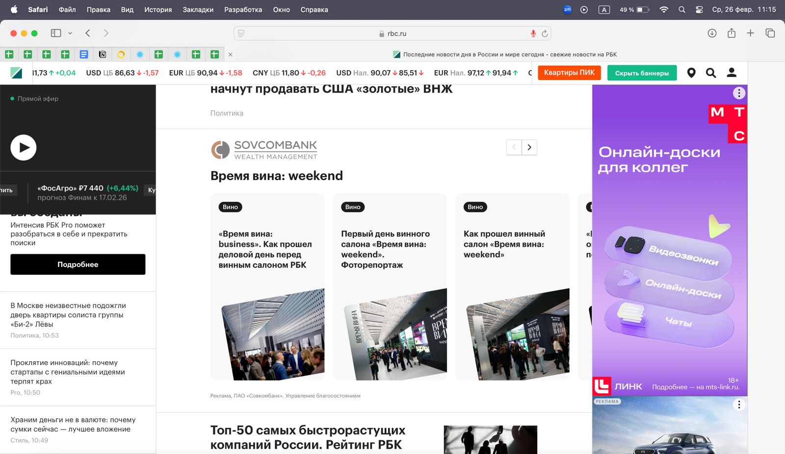Open the Share menu in Safari toolbar

coord(732,33)
